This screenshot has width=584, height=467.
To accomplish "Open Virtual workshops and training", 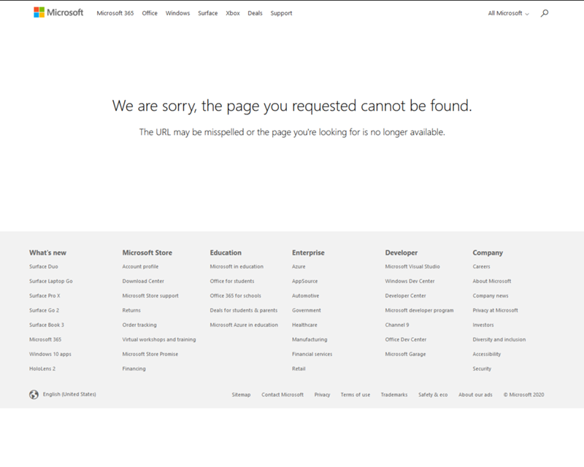I will (159, 339).
